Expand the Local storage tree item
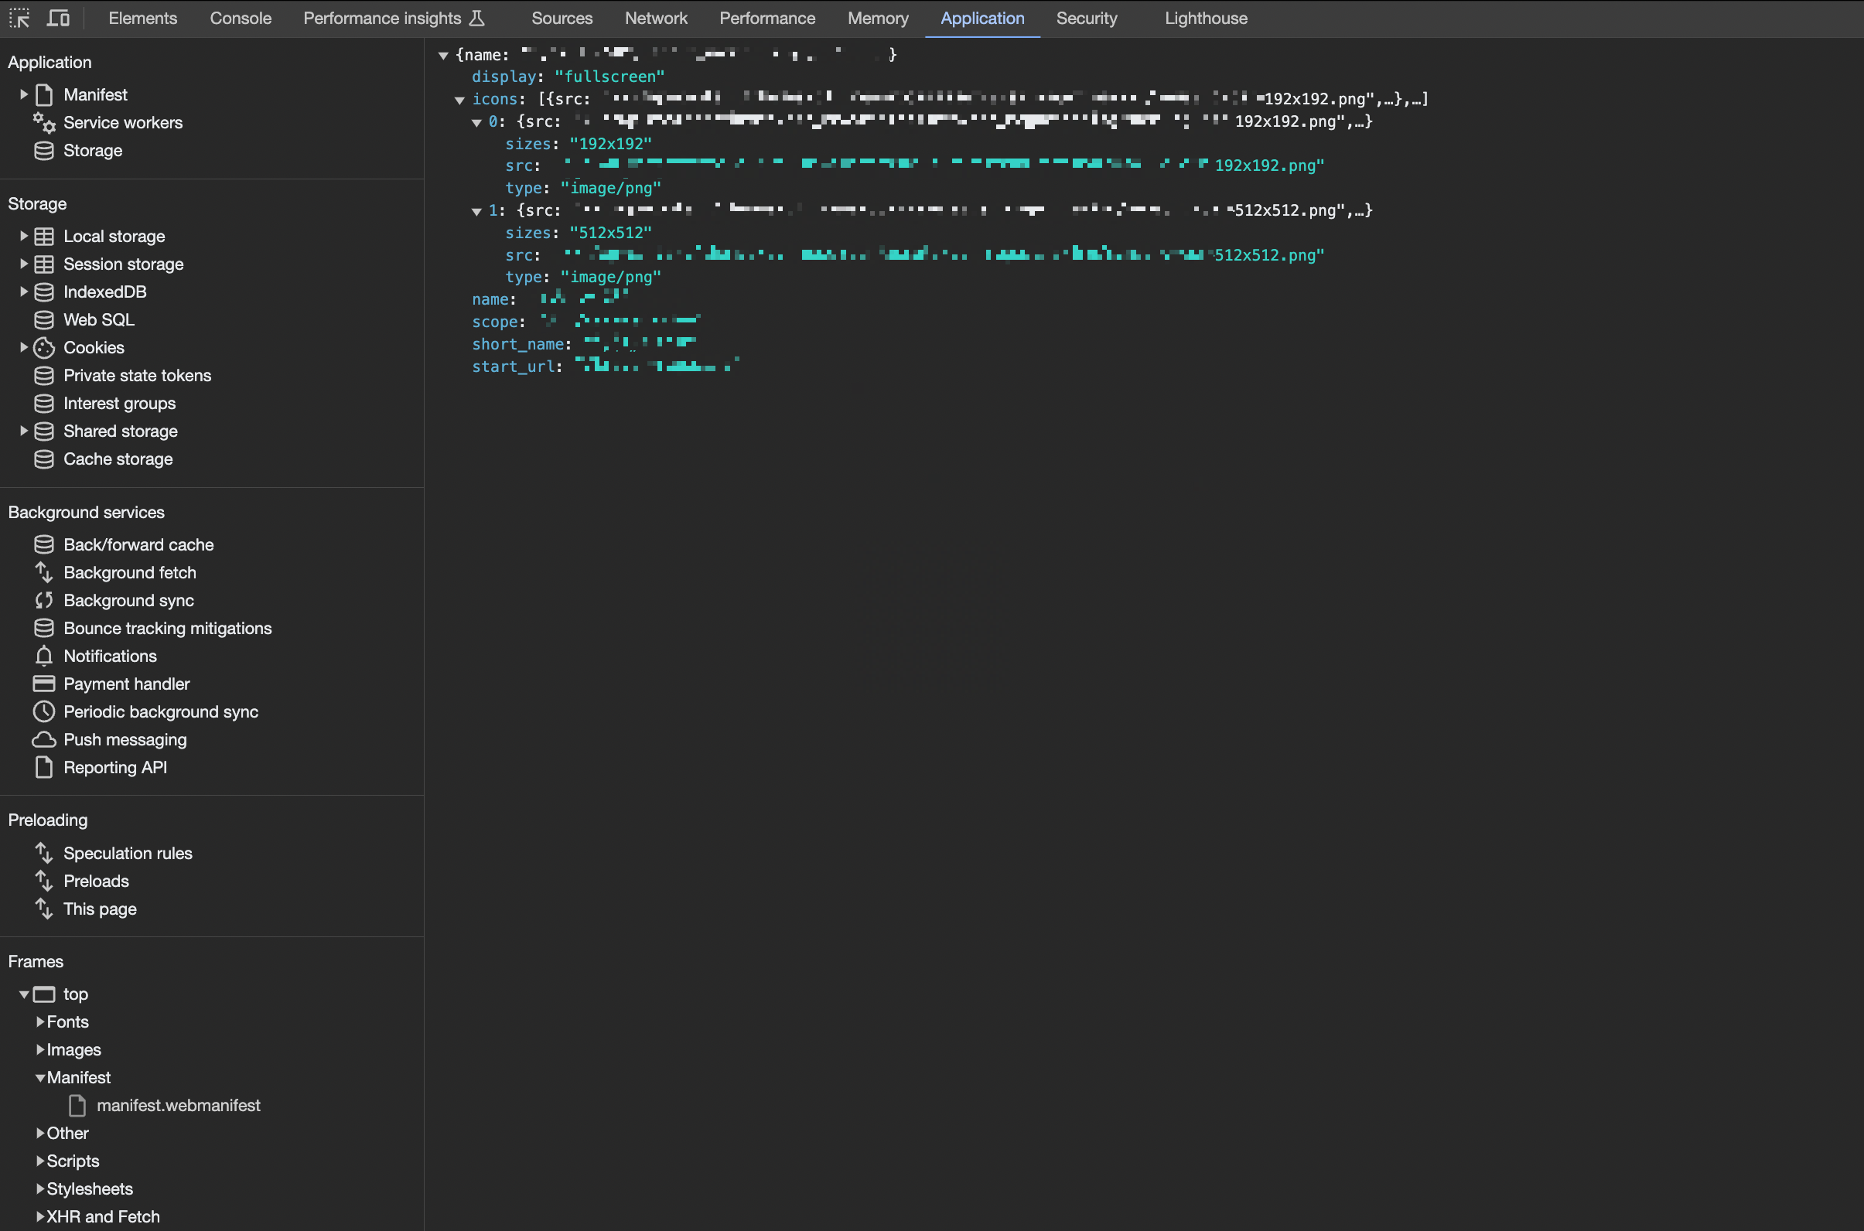Screen dimensions: 1864x1231 (23, 236)
